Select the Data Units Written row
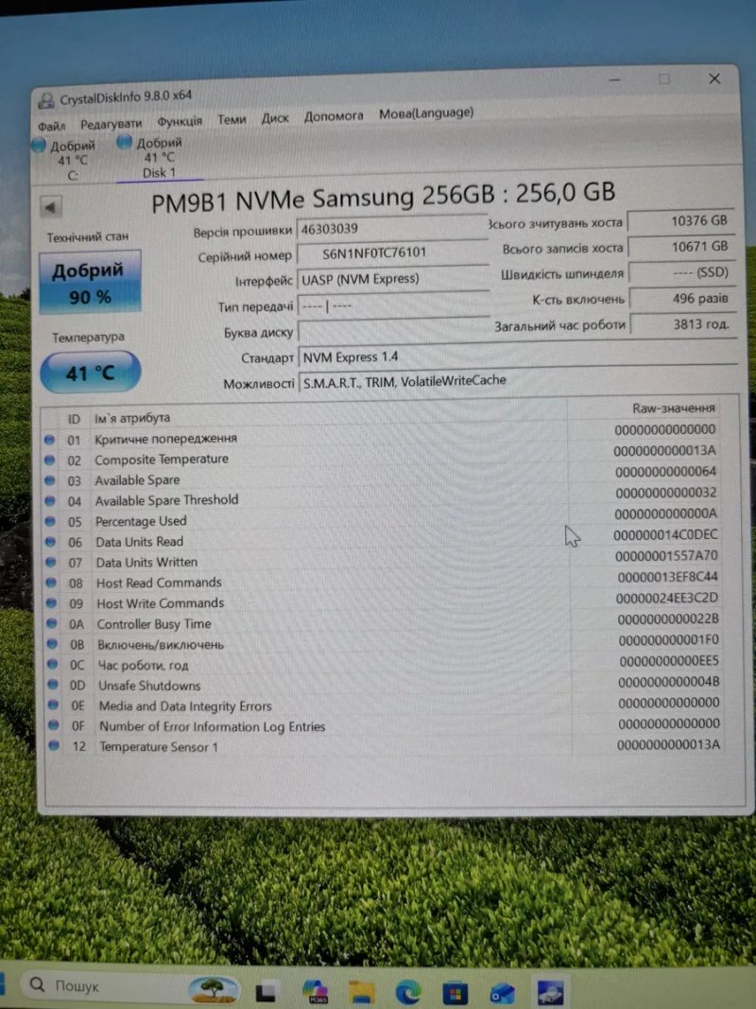 [x=384, y=559]
